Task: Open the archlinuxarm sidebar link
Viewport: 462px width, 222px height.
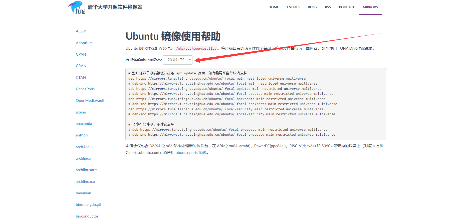Action: coord(87,170)
